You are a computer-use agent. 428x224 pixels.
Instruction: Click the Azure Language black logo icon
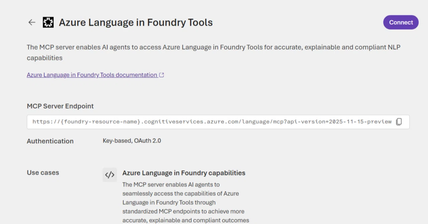[48, 22]
